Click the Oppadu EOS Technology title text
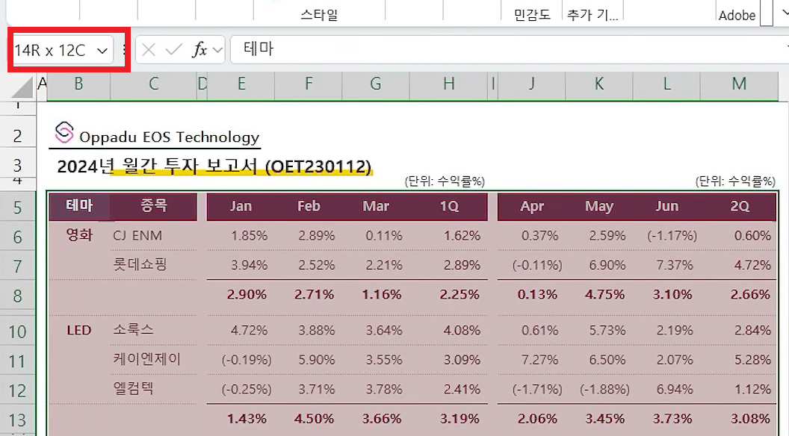 click(x=169, y=137)
